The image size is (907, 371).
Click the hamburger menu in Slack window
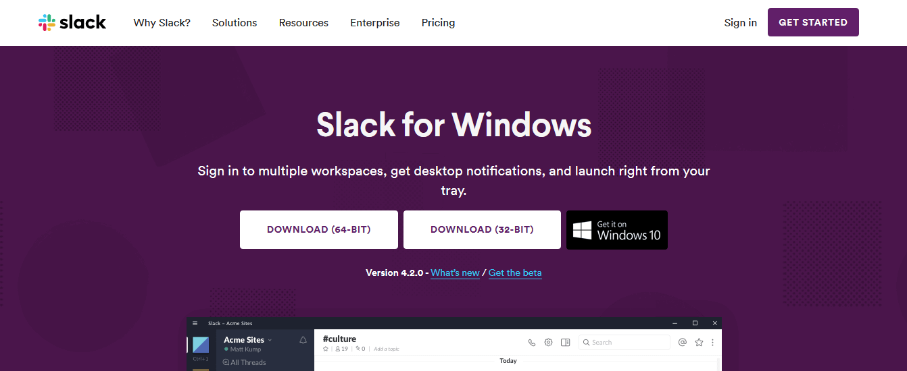(195, 323)
